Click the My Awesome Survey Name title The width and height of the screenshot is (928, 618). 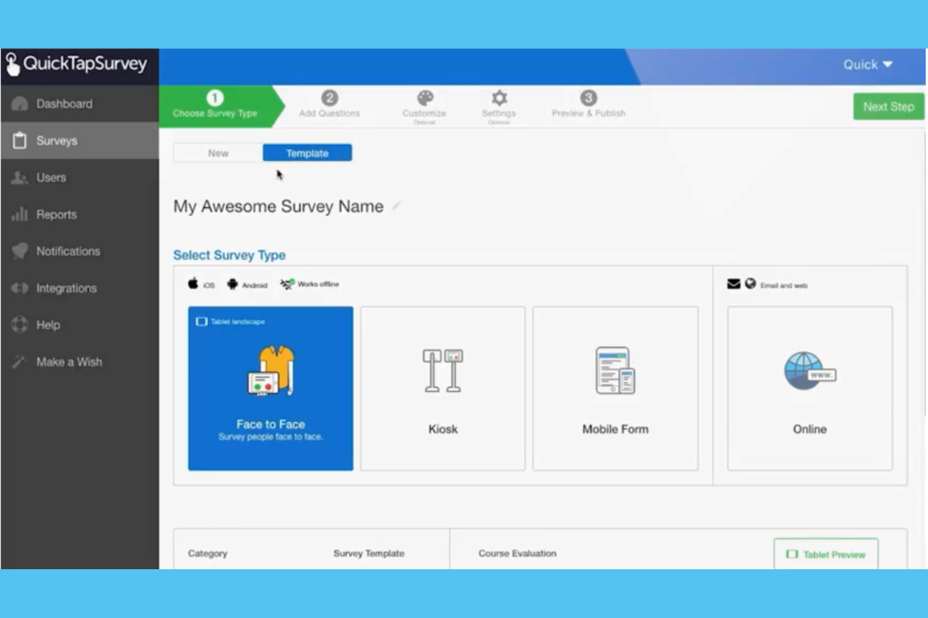point(278,207)
